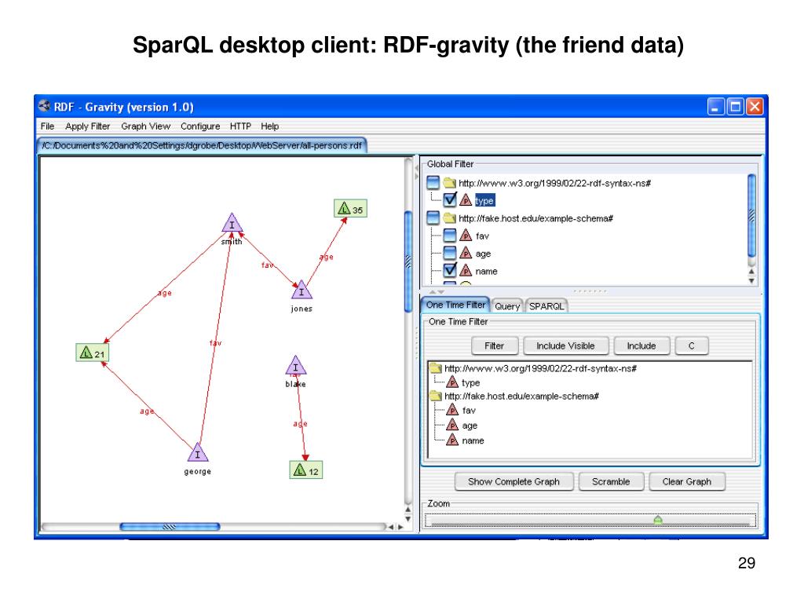Screen dimensions: 804x603
Task: Click the type property icon in One Time Filter
Action: click(452, 382)
